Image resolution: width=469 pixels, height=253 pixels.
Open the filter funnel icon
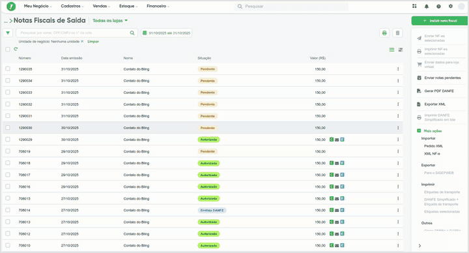[8, 33]
